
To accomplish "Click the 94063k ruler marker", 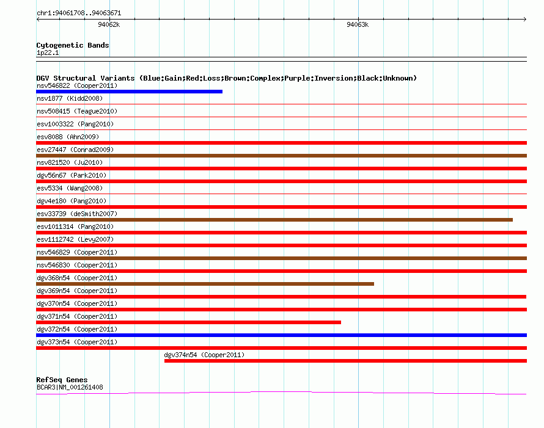I will [358, 24].
